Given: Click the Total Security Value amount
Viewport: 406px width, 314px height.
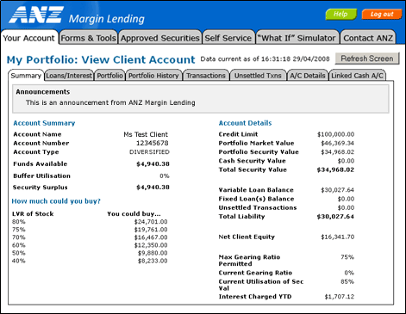Looking at the screenshot, I should click(x=335, y=169).
